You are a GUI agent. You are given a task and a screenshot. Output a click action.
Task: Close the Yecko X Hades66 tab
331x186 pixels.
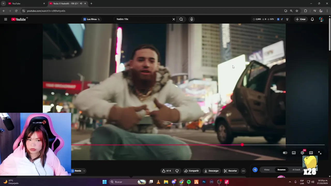[85, 4]
